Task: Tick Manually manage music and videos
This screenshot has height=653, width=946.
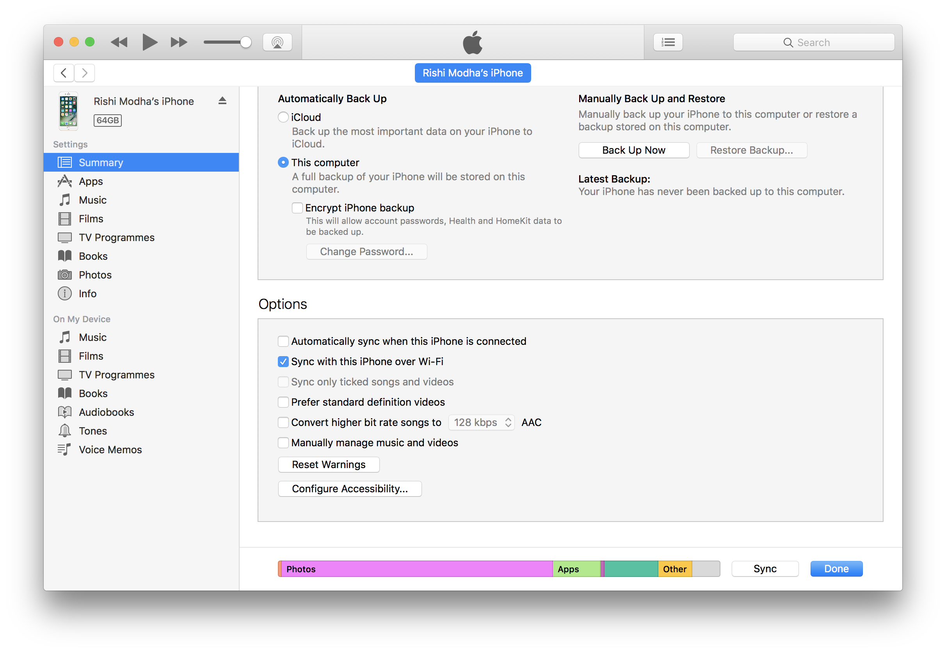Action: (283, 443)
